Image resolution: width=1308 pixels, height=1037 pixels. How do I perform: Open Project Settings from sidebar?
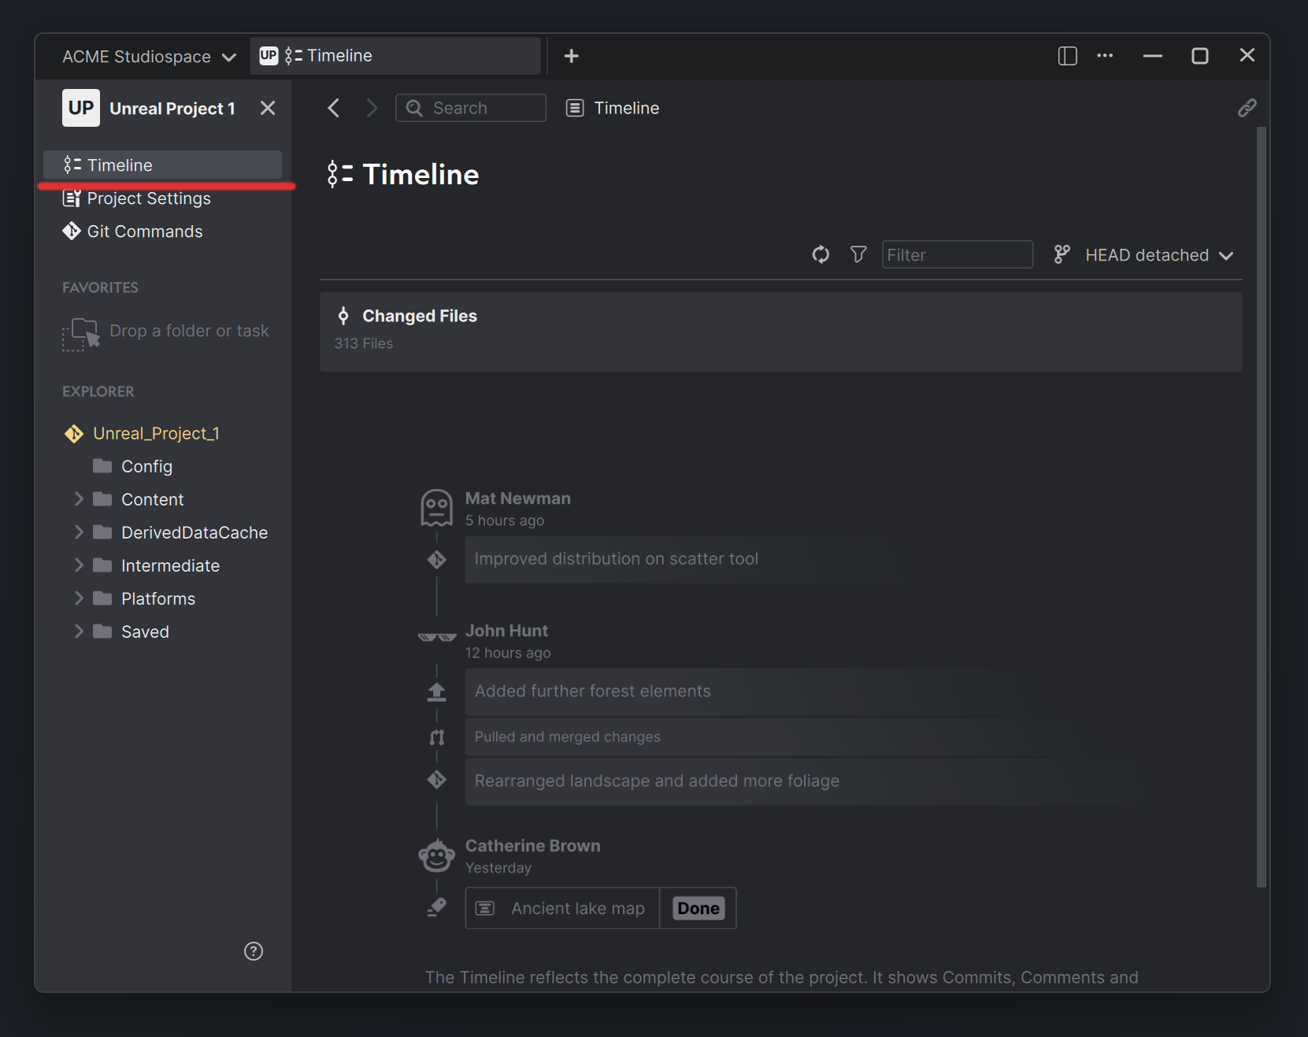(149, 198)
